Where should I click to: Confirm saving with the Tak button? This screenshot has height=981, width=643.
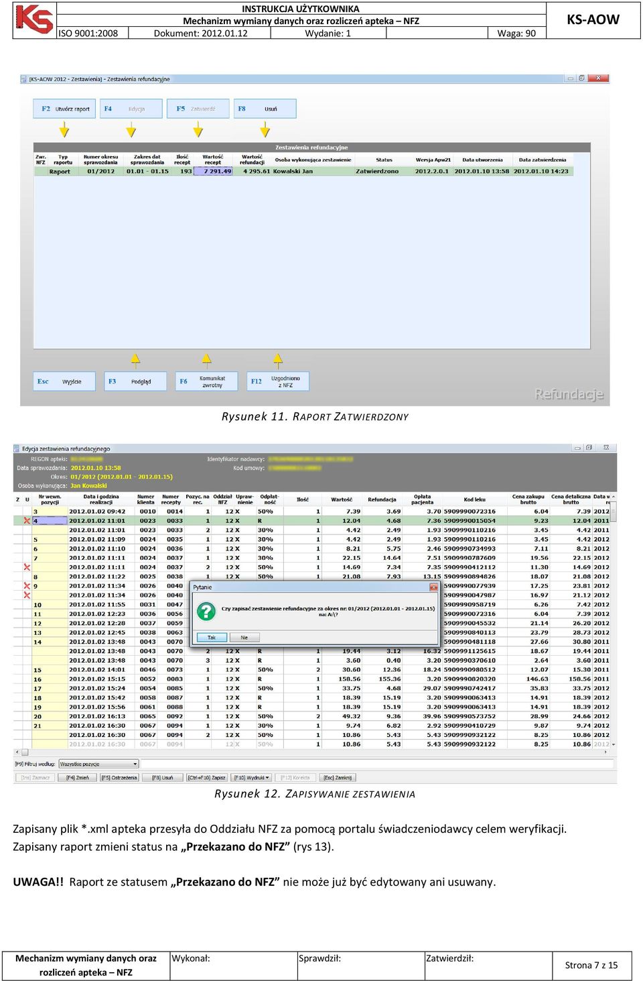[x=212, y=638]
